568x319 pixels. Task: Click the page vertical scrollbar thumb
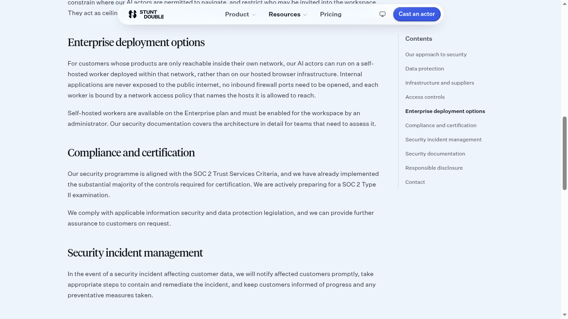[x=564, y=153]
